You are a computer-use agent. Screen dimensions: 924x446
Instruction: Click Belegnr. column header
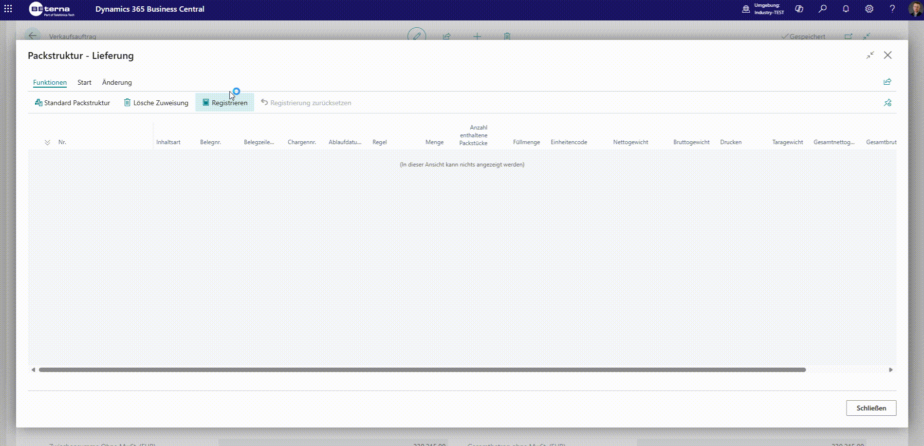coord(210,142)
